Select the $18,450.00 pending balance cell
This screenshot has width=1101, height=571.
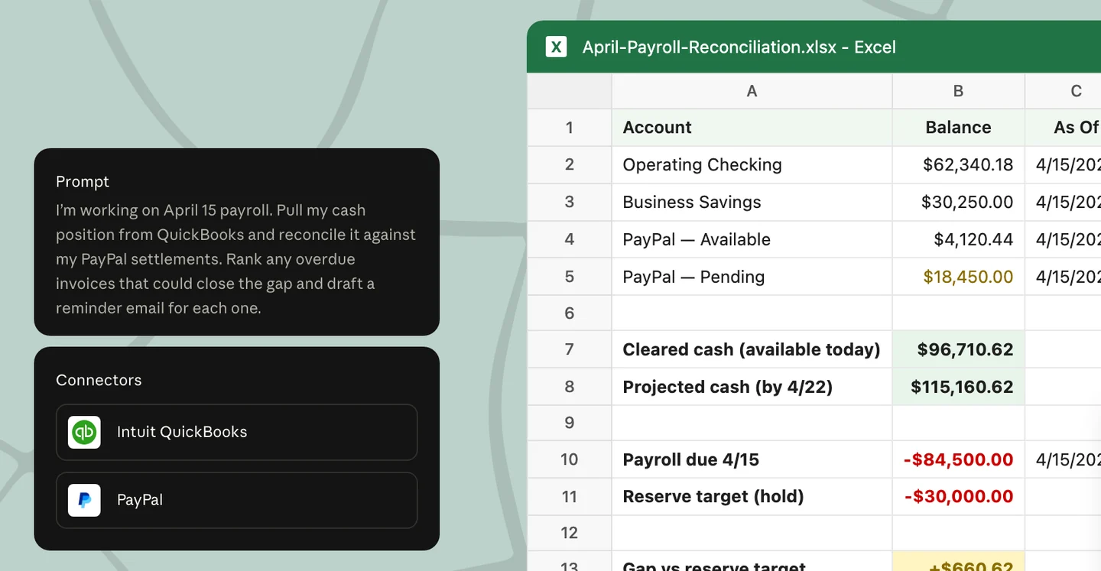[958, 277]
